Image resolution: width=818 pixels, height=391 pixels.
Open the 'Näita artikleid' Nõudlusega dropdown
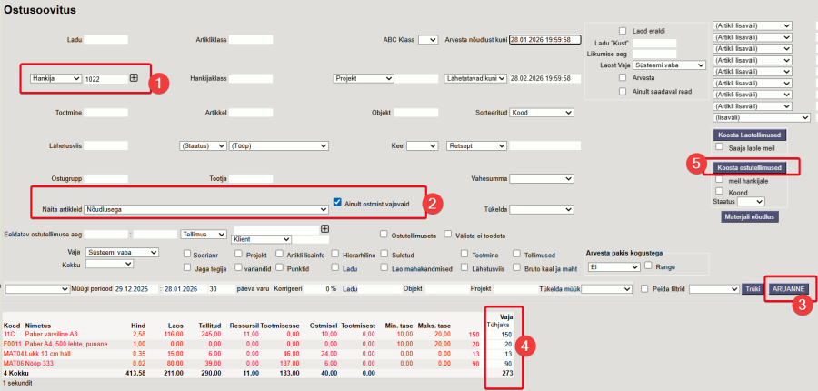coord(206,209)
